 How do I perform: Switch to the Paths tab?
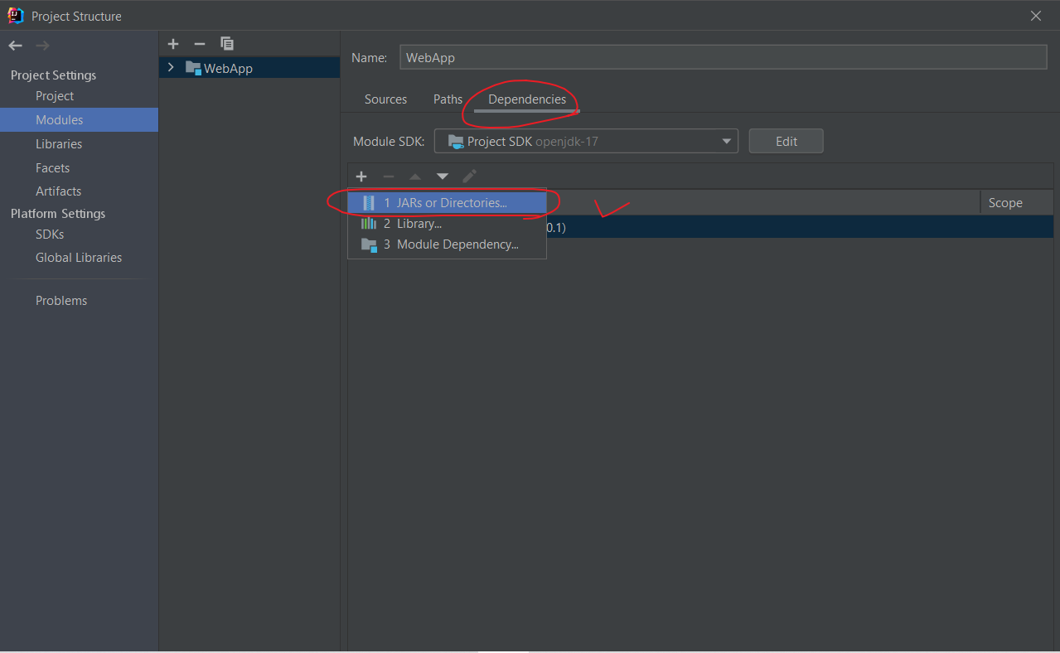tap(448, 99)
